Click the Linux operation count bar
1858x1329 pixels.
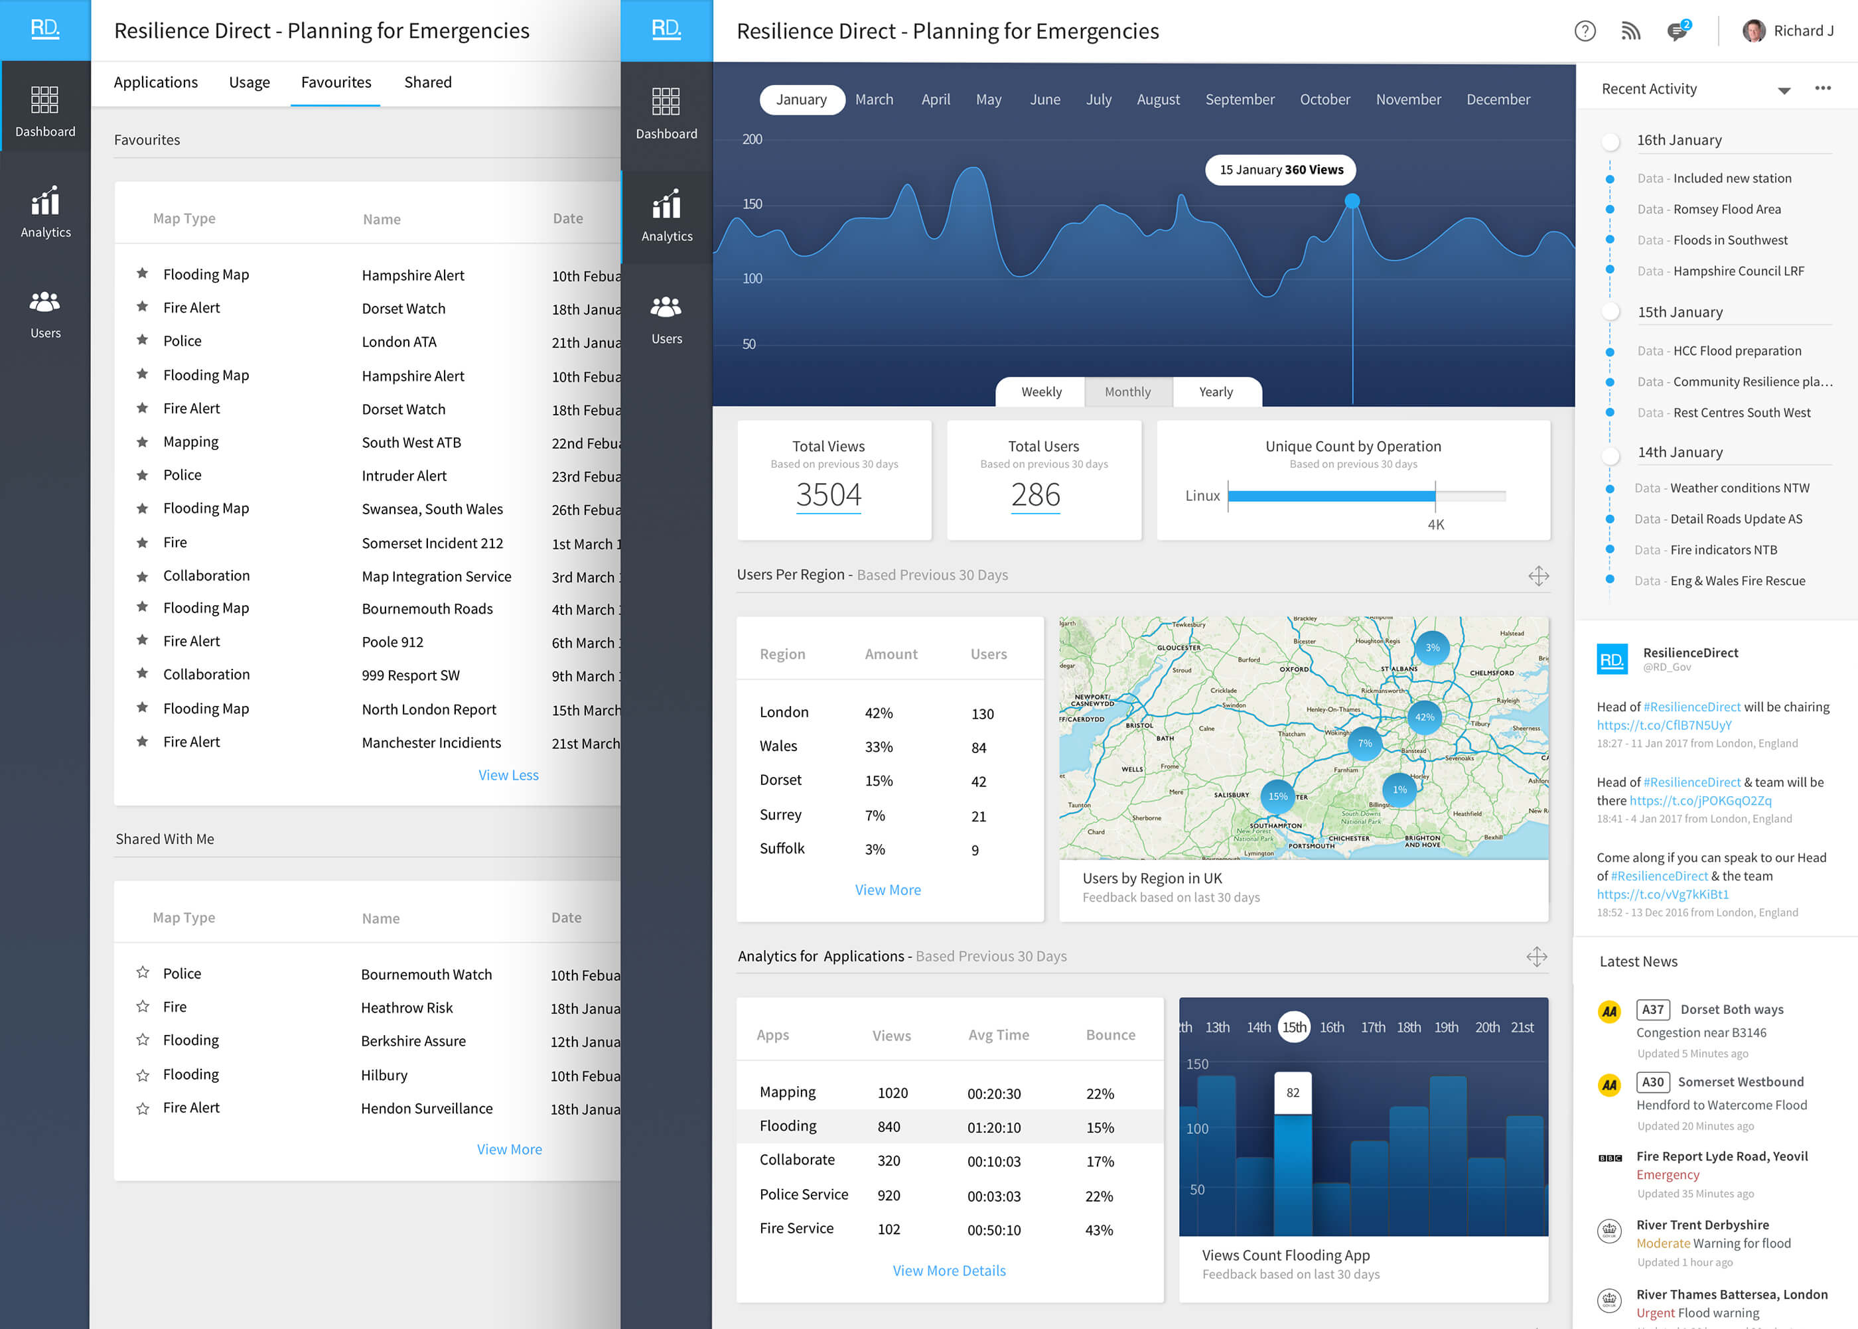click(x=1331, y=496)
